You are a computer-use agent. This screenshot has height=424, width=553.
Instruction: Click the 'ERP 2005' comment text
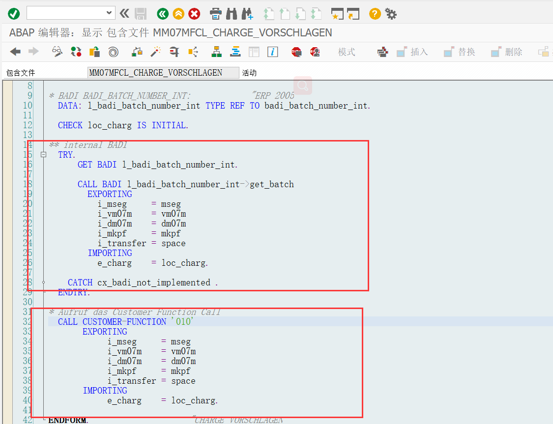click(x=273, y=95)
